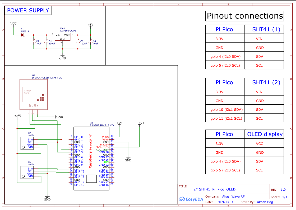This screenshot has width=296, height=210.
Task: Select the U1 Raspberry Pi Pico body
Action: point(91,158)
